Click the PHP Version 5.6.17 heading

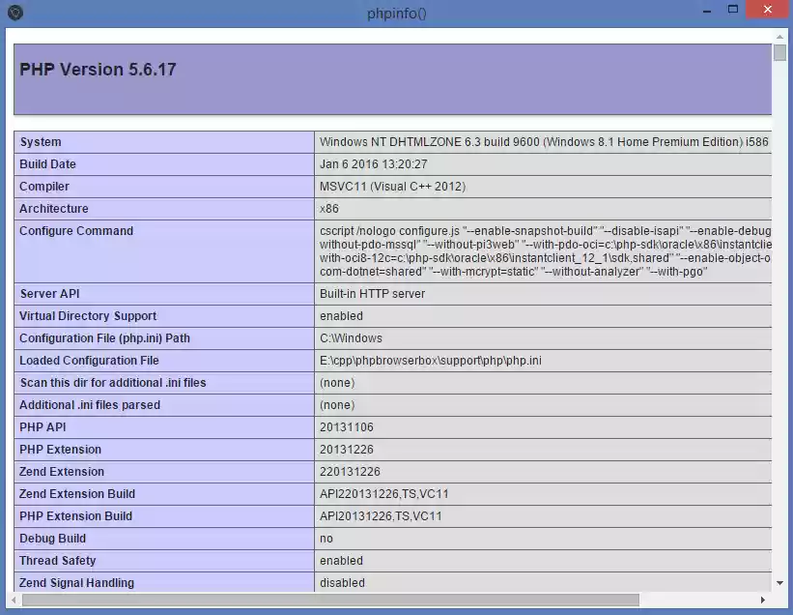pos(98,70)
